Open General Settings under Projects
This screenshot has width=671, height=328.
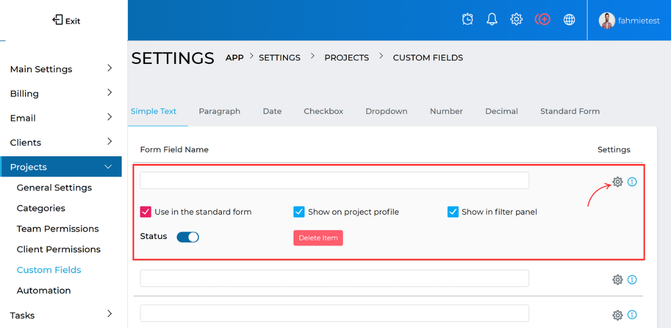[x=54, y=187]
